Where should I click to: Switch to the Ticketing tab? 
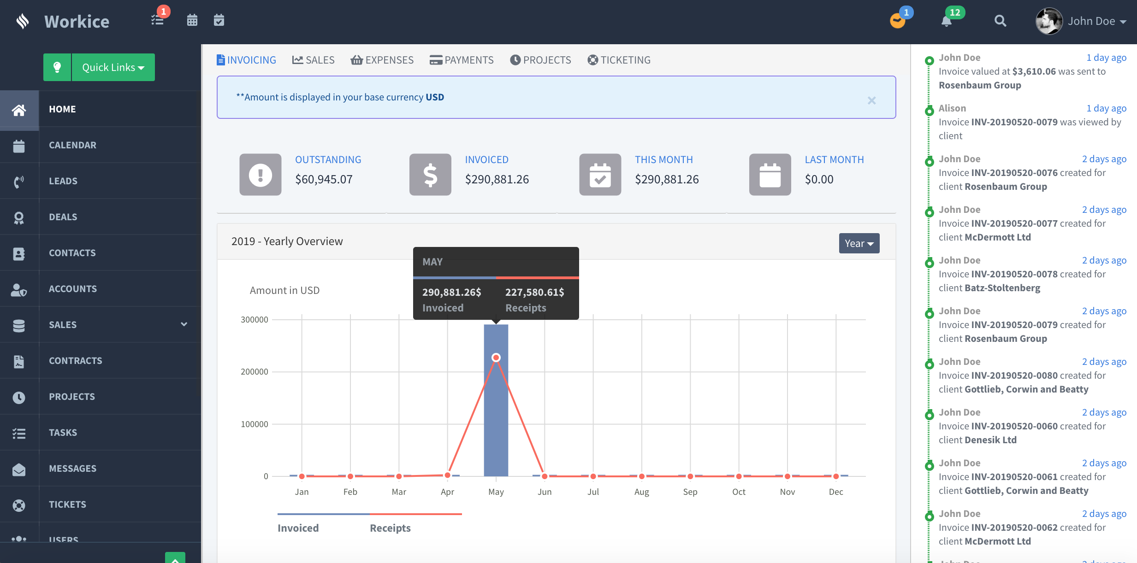pyautogui.click(x=619, y=60)
